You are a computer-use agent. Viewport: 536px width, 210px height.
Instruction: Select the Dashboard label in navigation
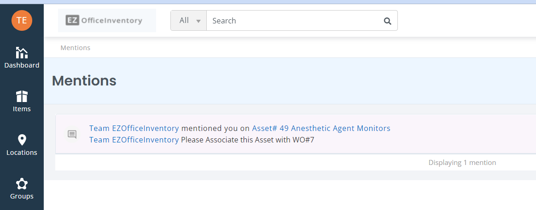[x=22, y=65]
